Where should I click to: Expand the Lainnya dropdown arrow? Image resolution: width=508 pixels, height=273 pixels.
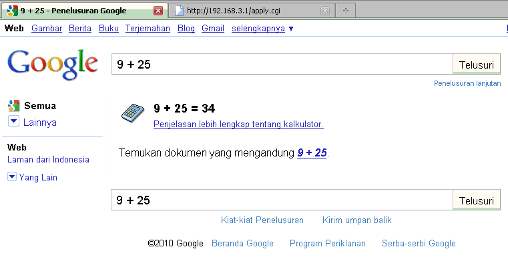click(13, 121)
